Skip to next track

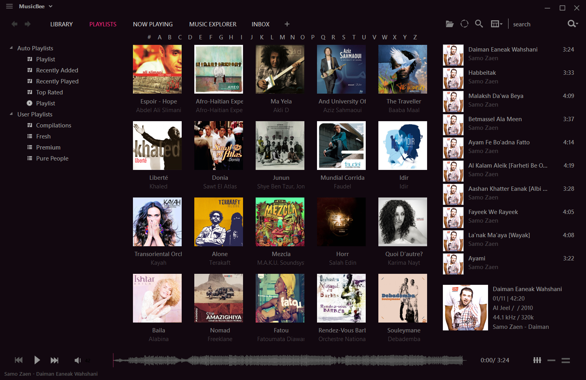[55, 360]
